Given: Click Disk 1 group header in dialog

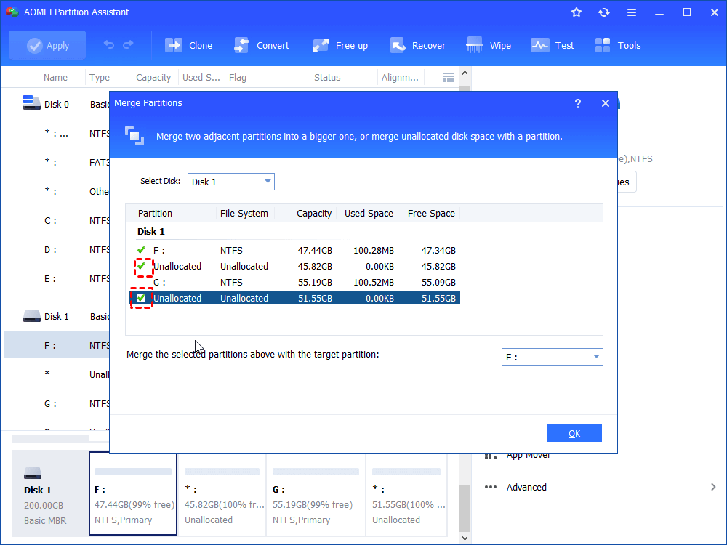Looking at the screenshot, I should click(x=150, y=231).
